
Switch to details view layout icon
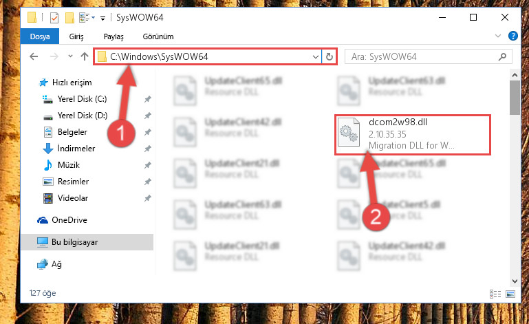coord(495,294)
